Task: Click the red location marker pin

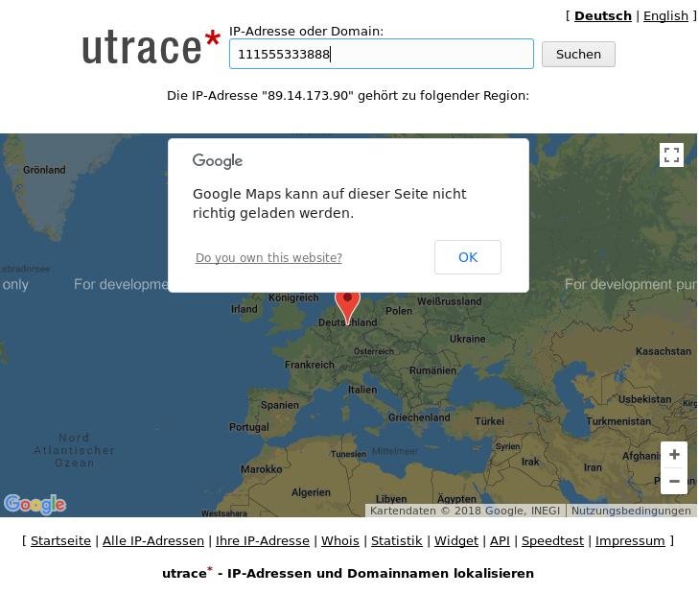Action: [x=347, y=308]
